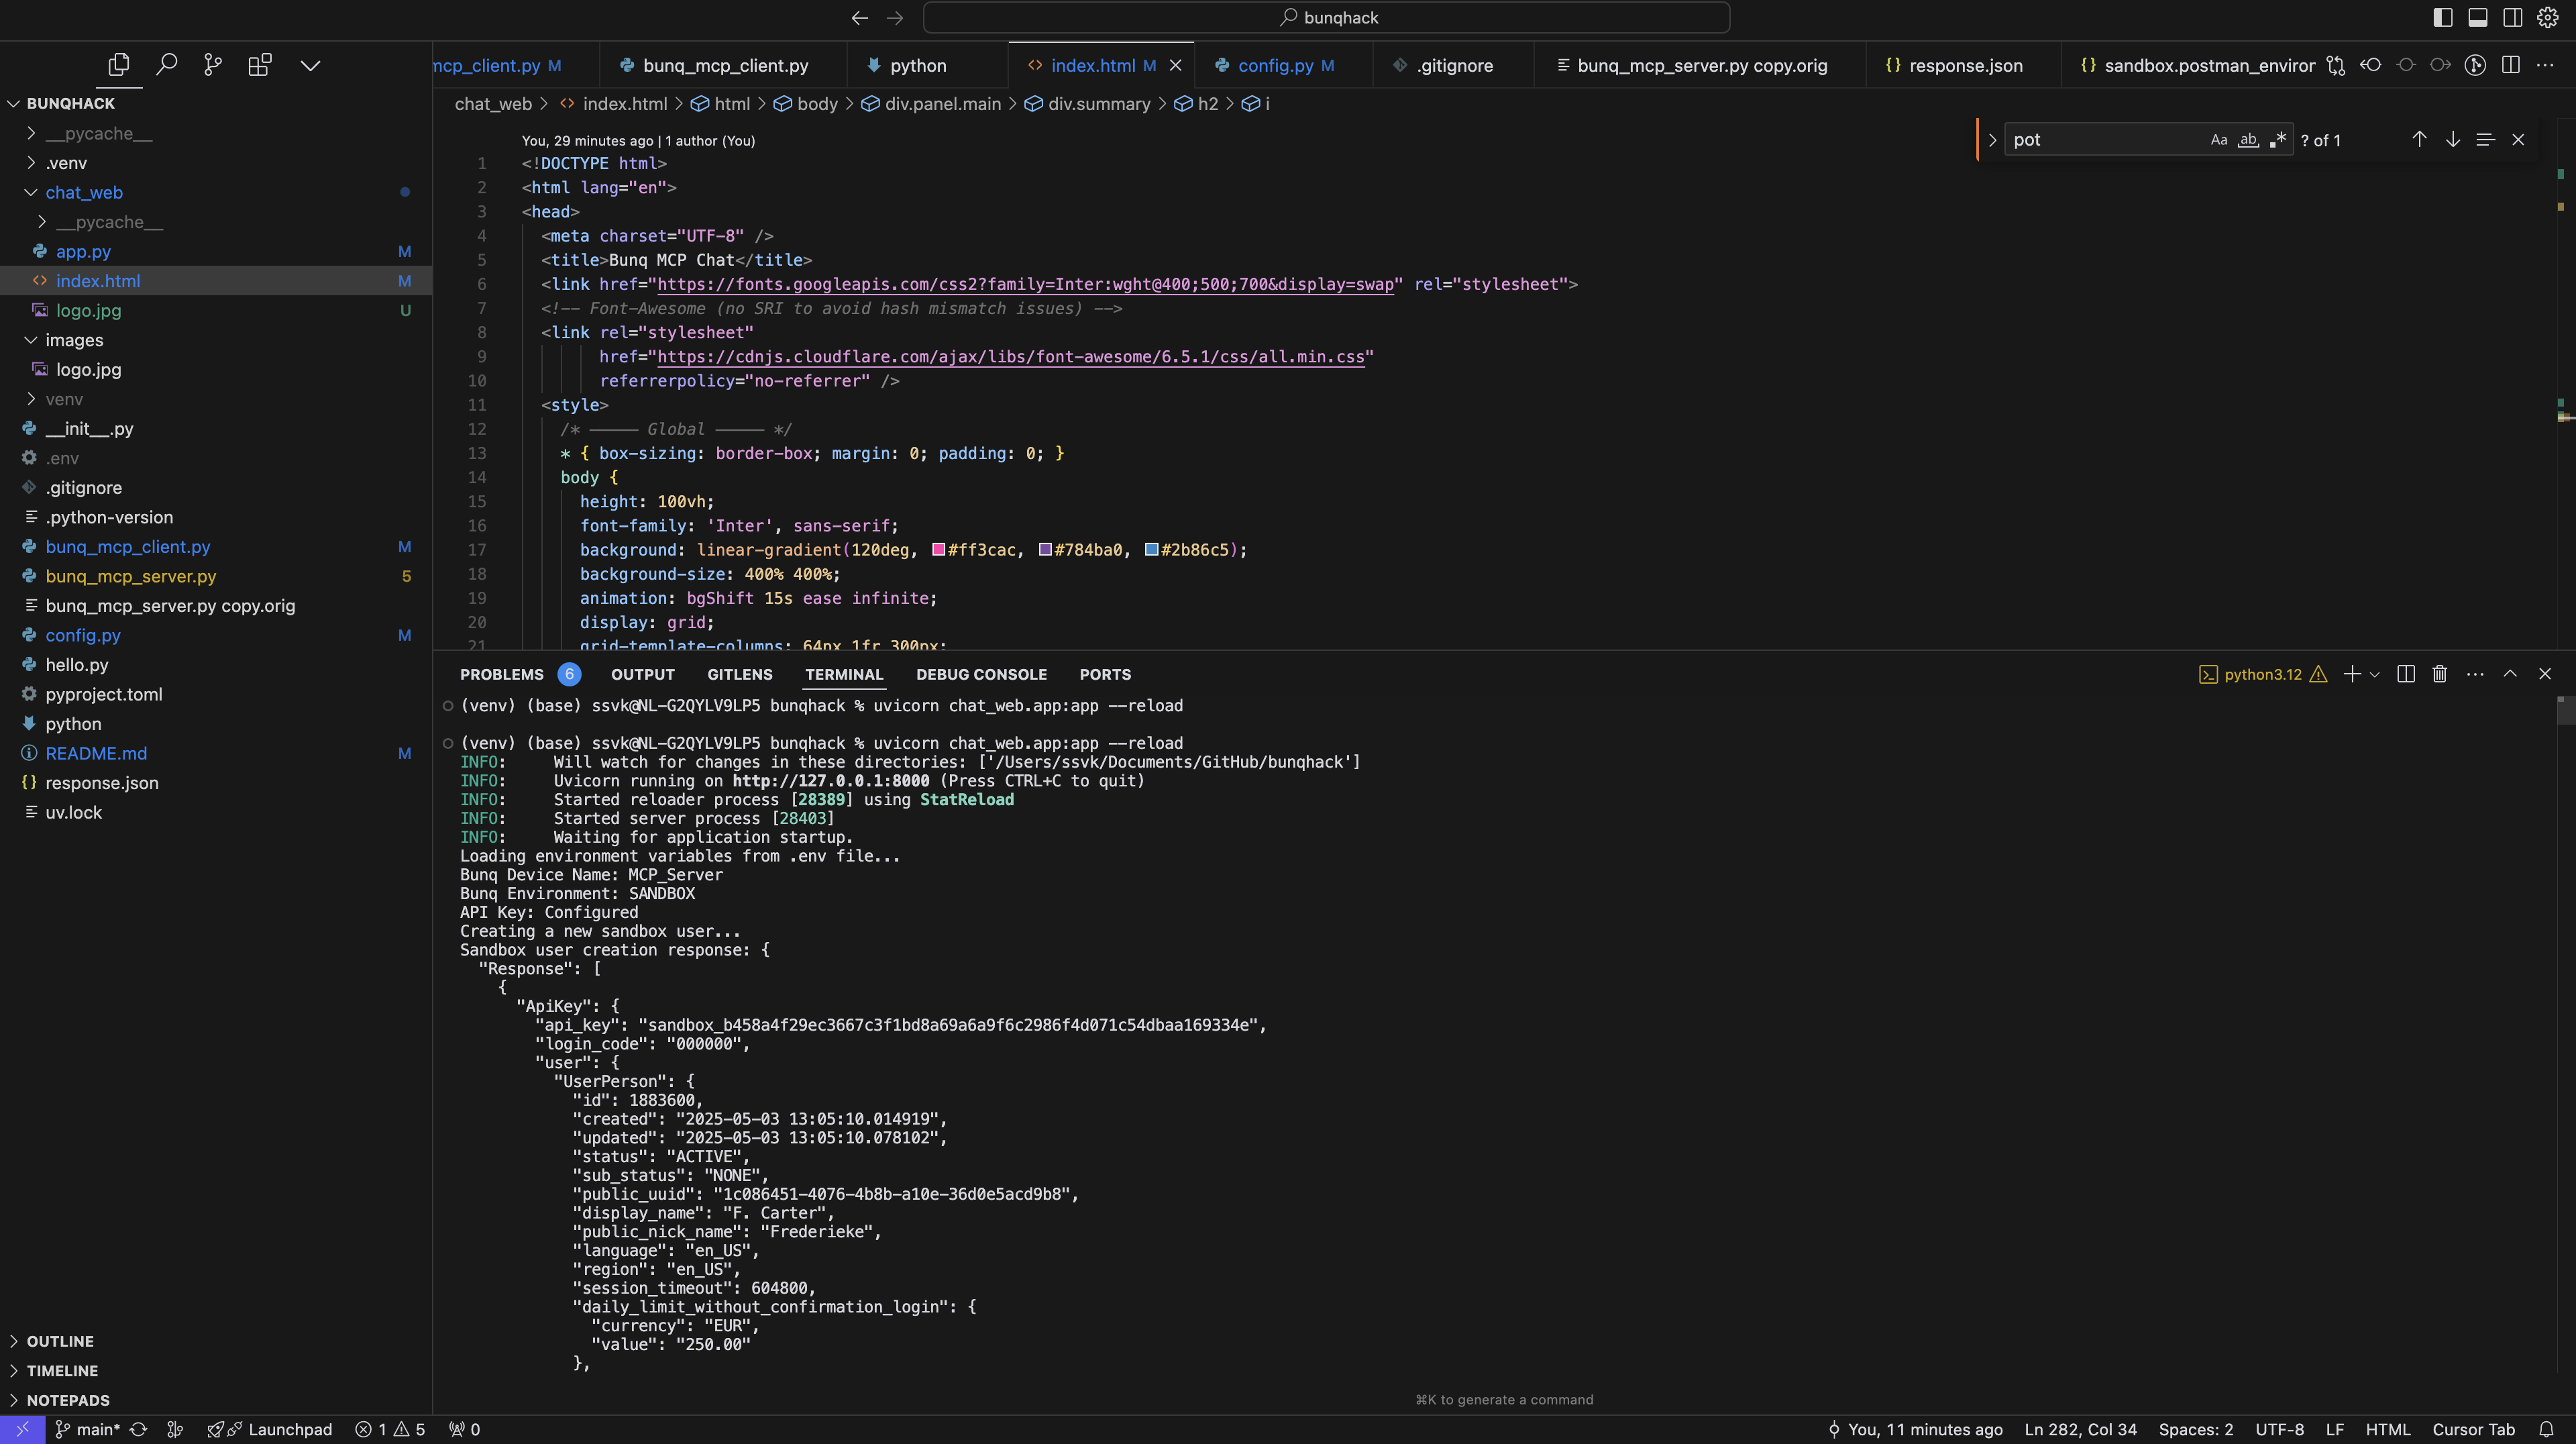Switch to the GITLENS panel tab
This screenshot has height=1444, width=2576.
(x=740, y=674)
